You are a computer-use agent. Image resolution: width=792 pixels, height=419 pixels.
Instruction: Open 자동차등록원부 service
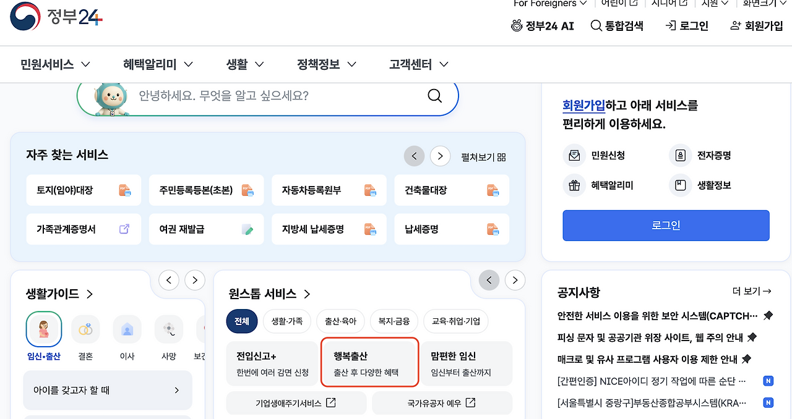click(x=329, y=190)
